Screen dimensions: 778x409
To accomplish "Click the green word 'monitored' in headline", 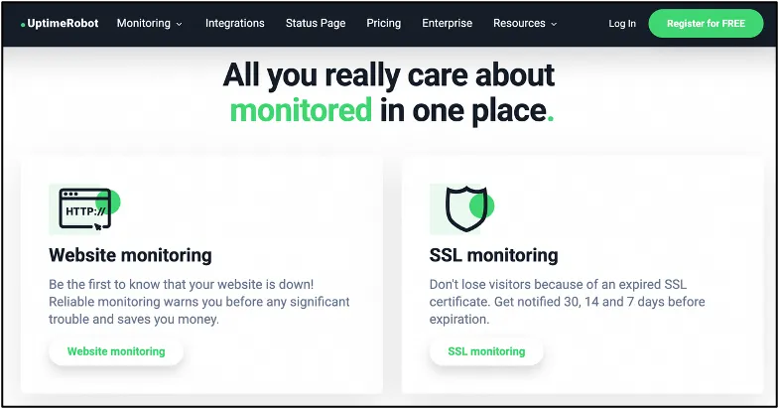I will [x=301, y=110].
